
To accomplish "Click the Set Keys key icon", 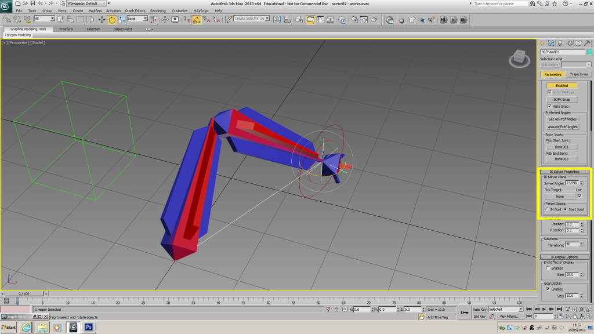I will click(465, 313).
